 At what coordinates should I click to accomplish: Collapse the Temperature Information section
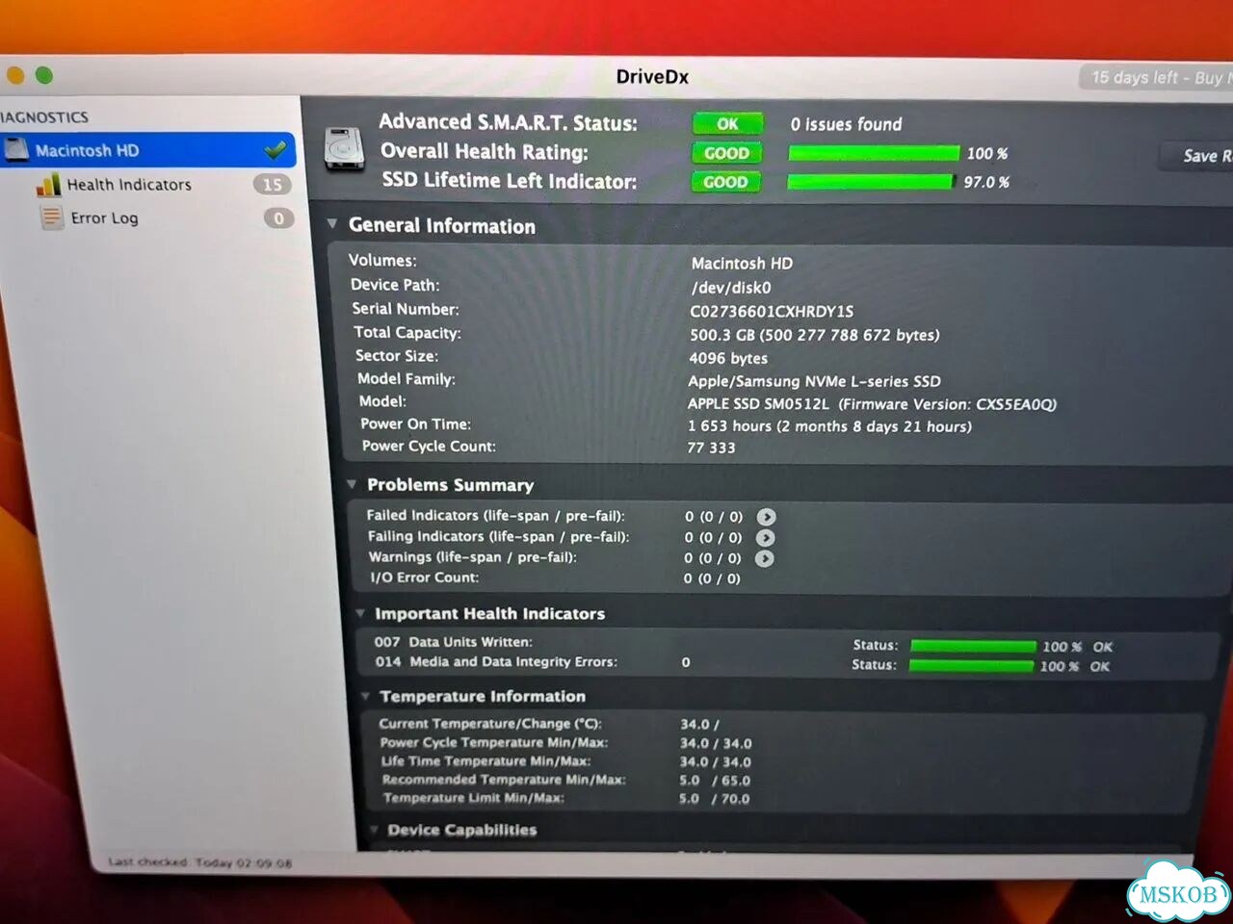click(365, 696)
